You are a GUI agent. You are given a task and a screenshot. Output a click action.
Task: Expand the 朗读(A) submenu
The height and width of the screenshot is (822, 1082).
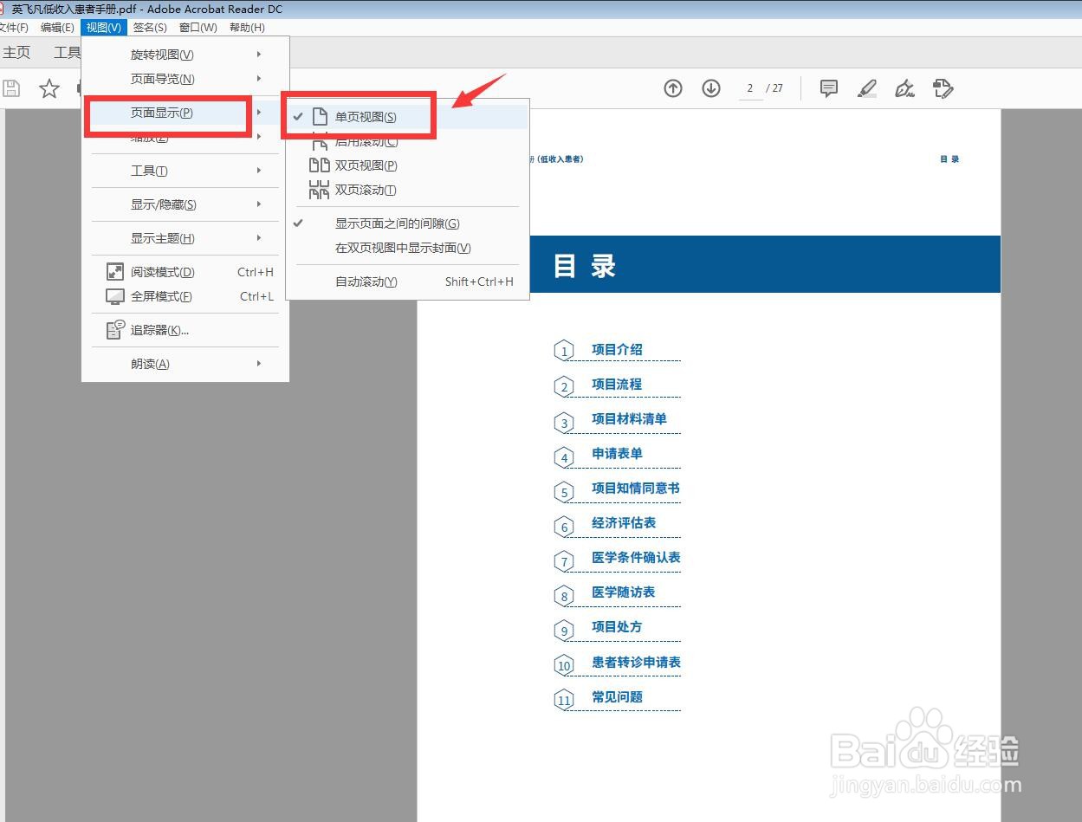click(185, 364)
